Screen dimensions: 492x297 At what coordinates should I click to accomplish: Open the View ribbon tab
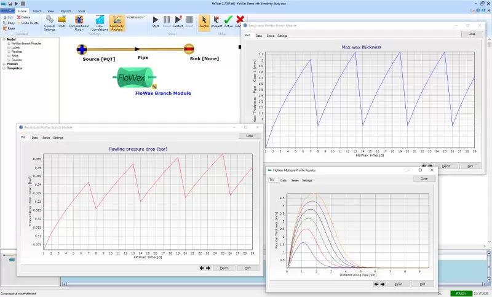tap(51, 11)
